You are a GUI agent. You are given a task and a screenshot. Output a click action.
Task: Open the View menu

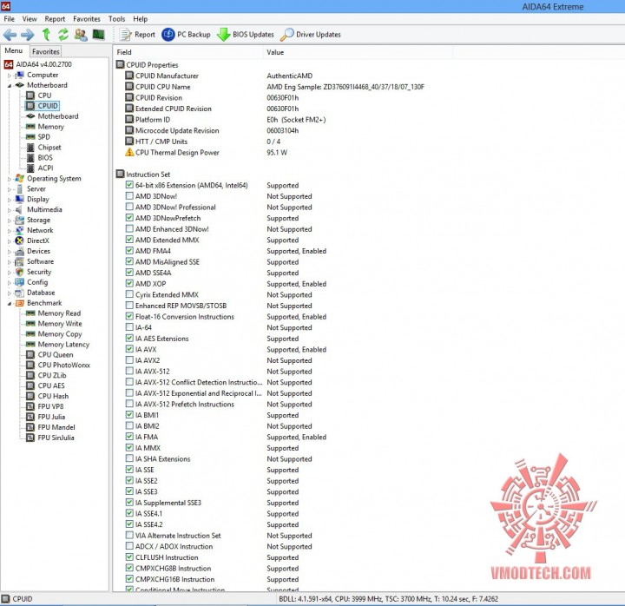pyautogui.click(x=30, y=19)
